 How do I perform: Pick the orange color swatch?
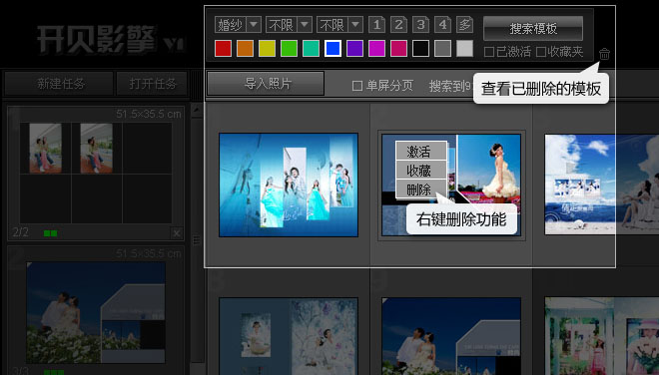[x=245, y=49]
